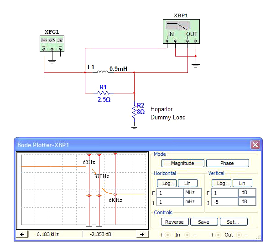
Task: Switch Bode Plotter to Phase mode
Action: tap(227, 163)
